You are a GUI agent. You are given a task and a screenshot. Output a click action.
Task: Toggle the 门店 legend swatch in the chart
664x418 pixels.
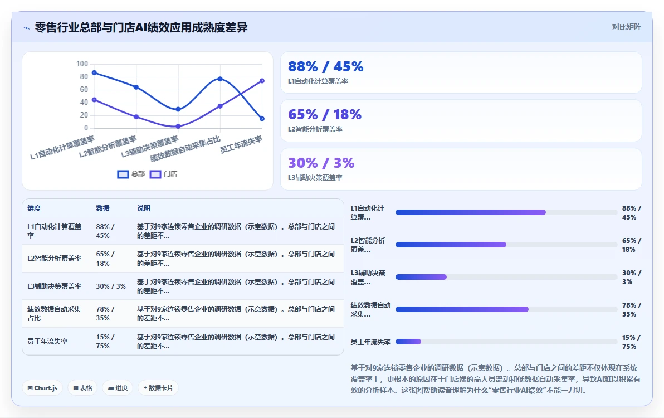155,174
